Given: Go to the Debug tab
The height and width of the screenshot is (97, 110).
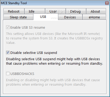Looking at the screenshot, I should pyautogui.click(x=76, y=11).
